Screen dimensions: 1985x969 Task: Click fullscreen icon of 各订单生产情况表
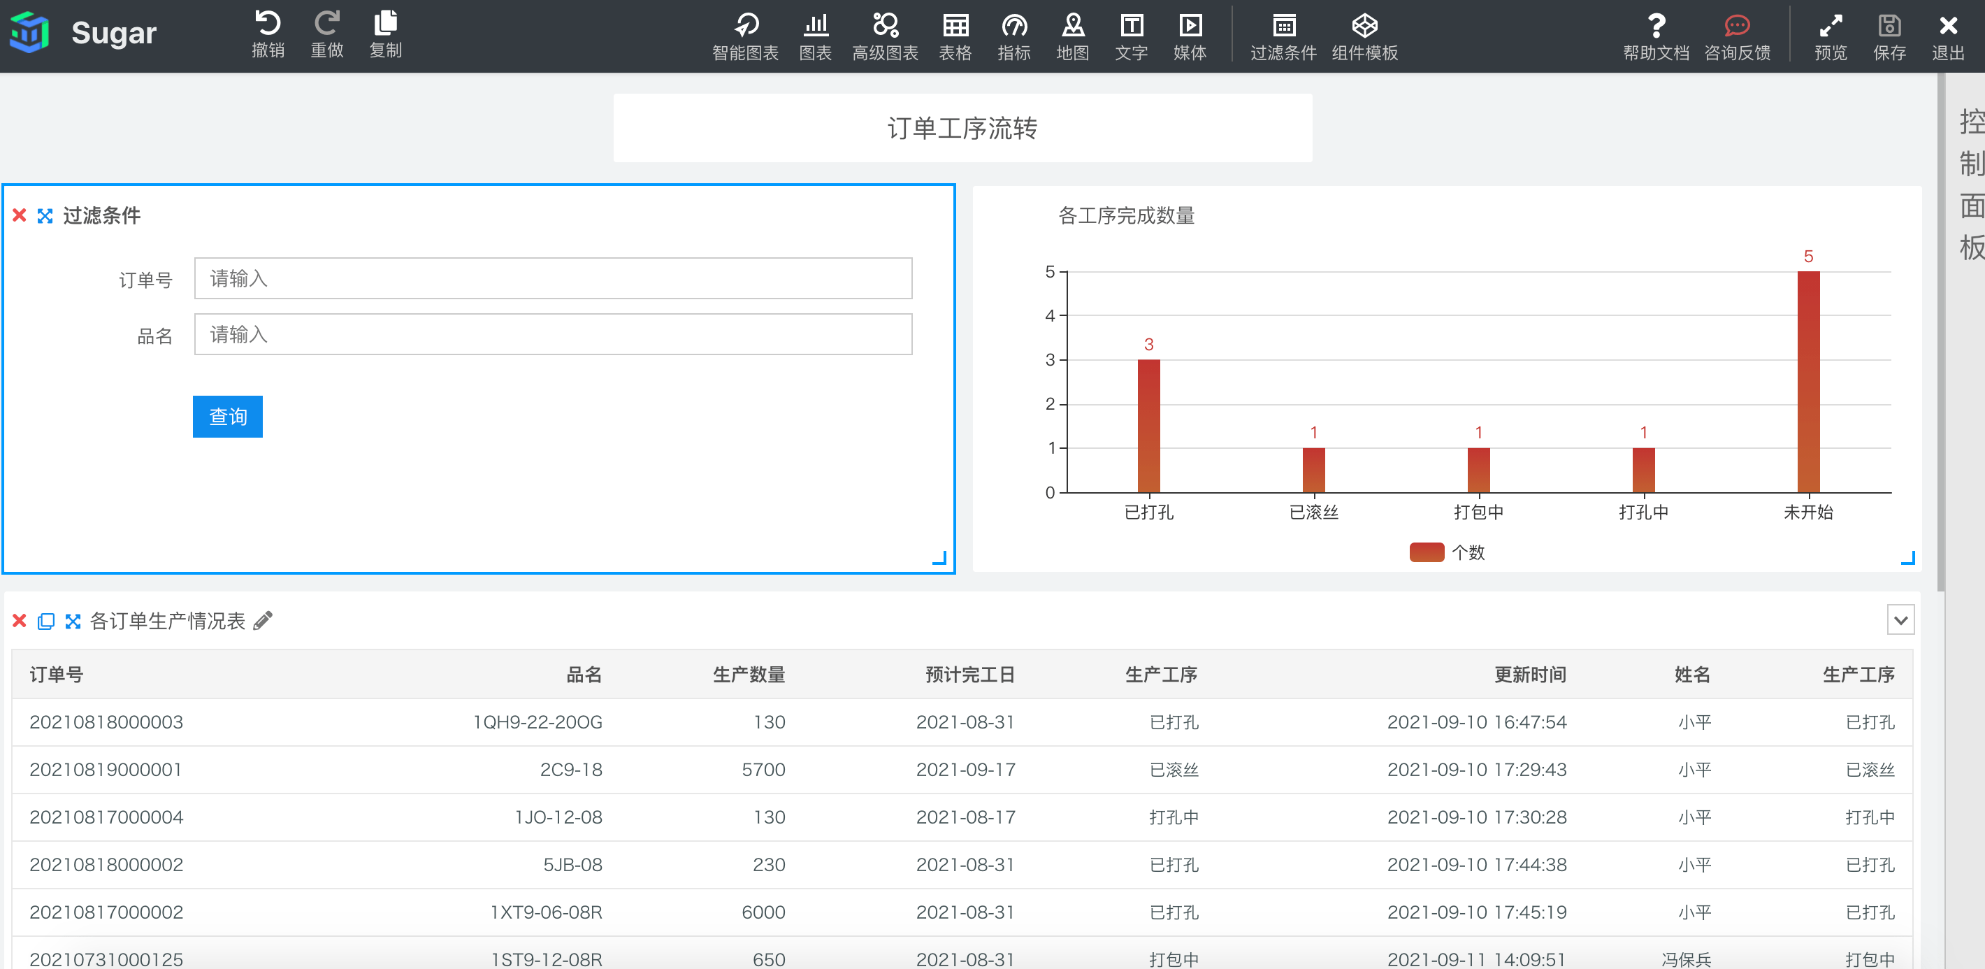point(73,621)
